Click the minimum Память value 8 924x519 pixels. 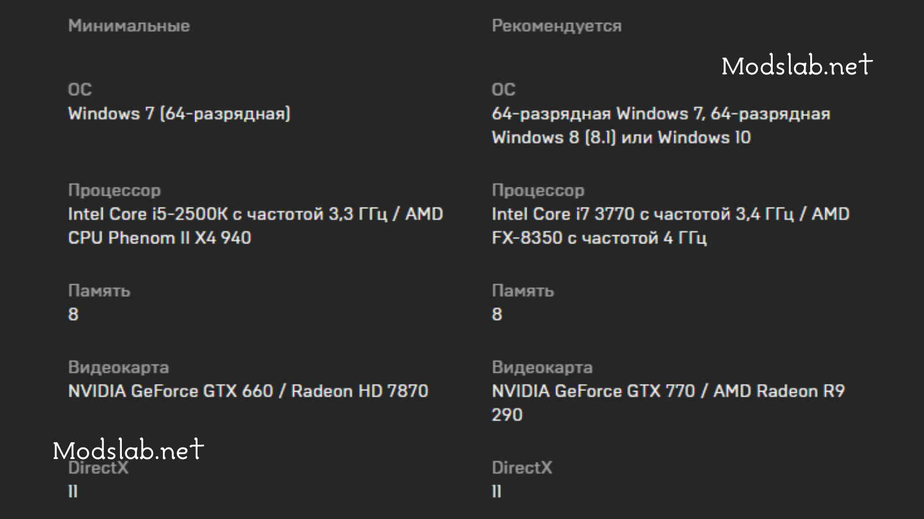click(x=73, y=314)
